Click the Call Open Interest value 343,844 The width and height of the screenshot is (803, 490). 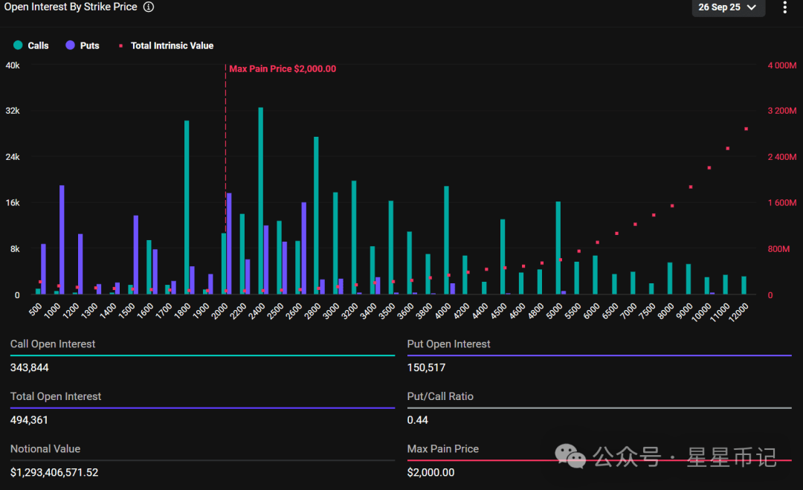coord(30,367)
